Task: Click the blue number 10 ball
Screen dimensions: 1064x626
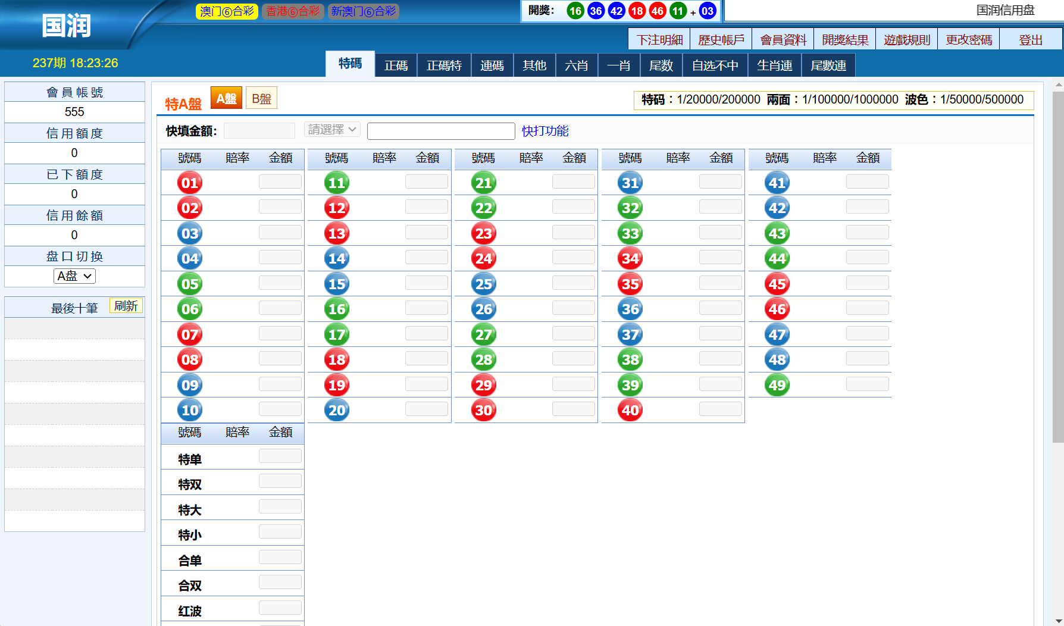Action: [x=190, y=410]
